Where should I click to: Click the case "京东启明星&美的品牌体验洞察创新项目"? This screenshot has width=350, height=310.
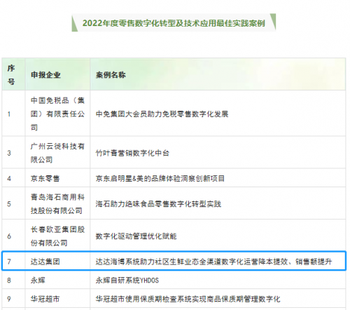(x=160, y=179)
